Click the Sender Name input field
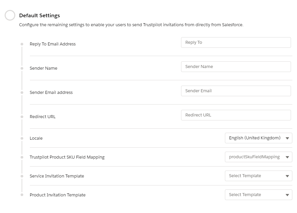This screenshot has width=297, height=213. point(236,66)
